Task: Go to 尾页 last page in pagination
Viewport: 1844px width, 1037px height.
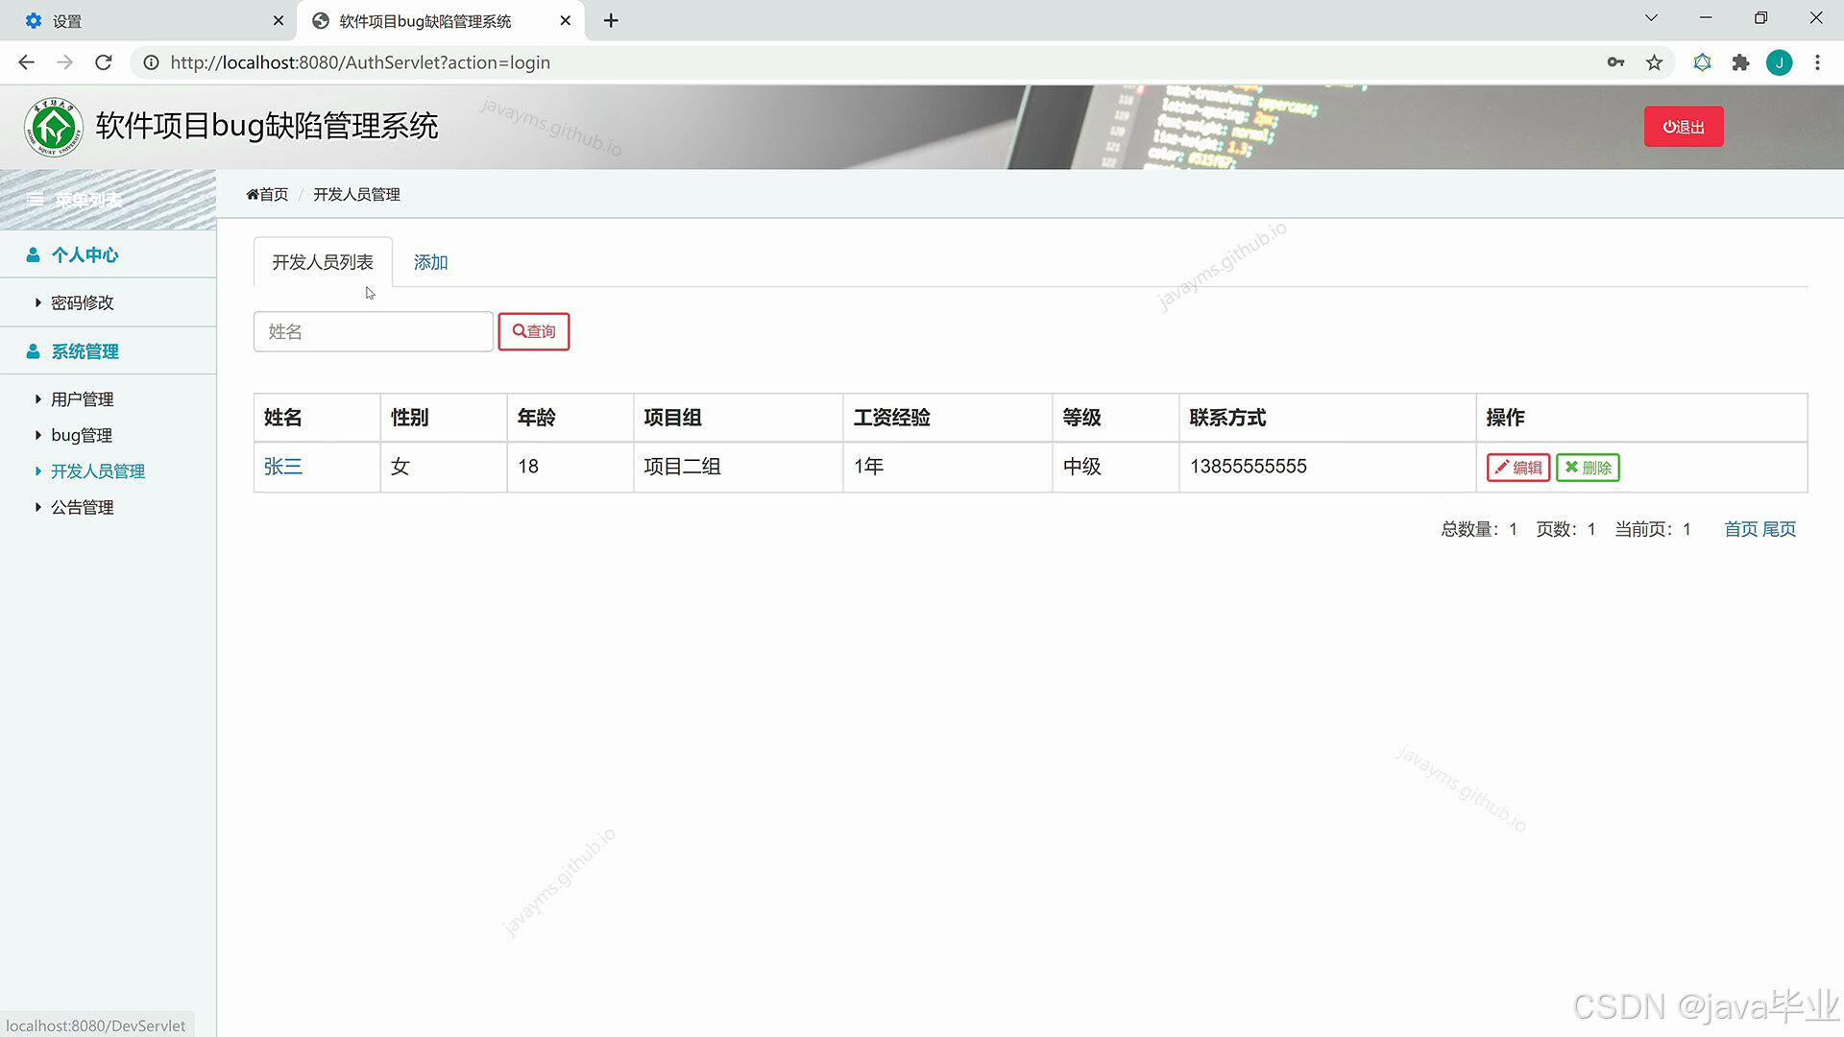Action: 1779,529
